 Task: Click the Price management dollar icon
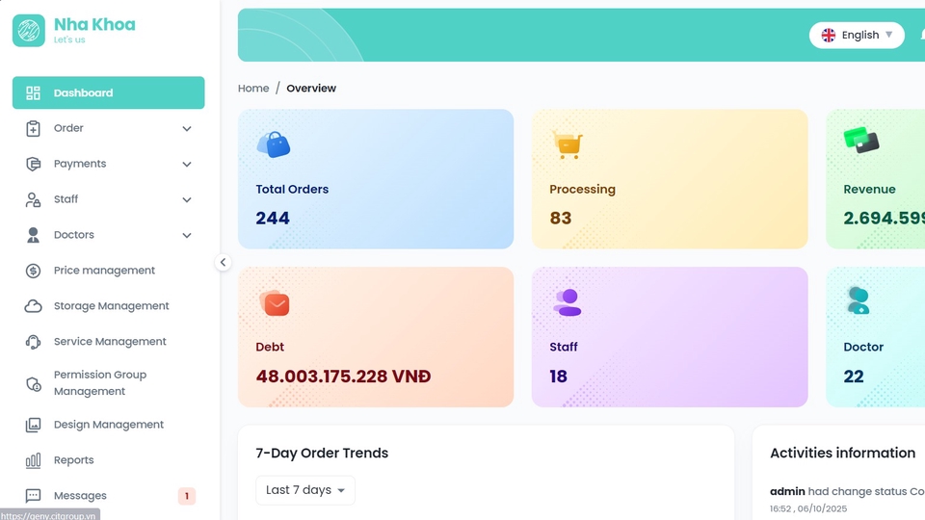click(x=34, y=271)
